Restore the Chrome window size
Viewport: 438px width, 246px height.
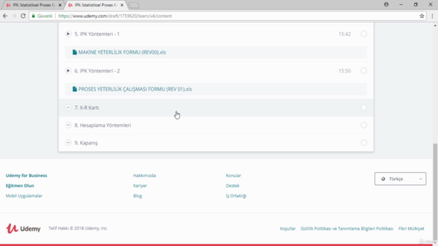[x=415, y=5]
